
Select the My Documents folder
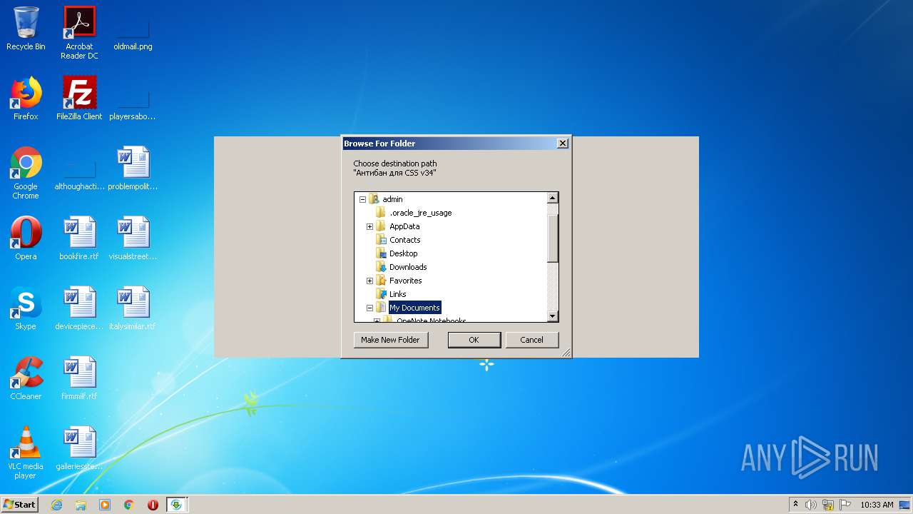(x=414, y=308)
